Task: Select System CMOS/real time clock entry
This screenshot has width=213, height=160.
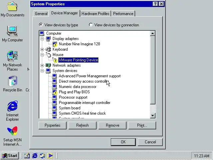Action: tap(82, 113)
